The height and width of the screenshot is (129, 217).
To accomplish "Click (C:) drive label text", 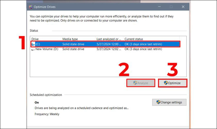I will tap(38, 44).
